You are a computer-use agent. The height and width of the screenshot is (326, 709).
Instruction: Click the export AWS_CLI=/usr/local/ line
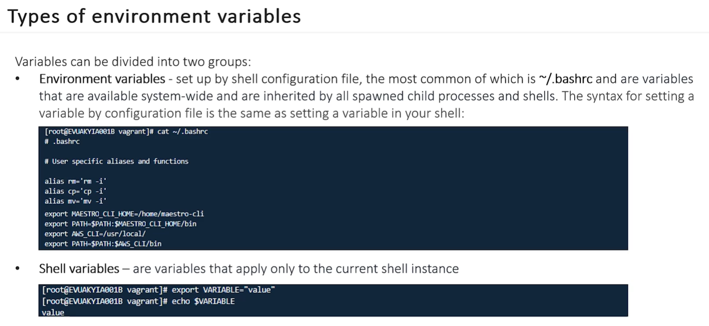(95, 234)
